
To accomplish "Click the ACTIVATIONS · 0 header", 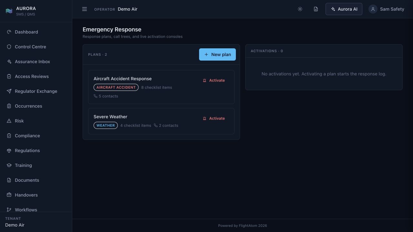I will tap(267, 51).
